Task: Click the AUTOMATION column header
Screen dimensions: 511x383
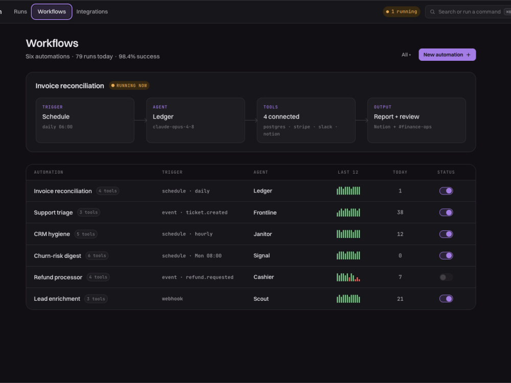Action: coord(49,172)
